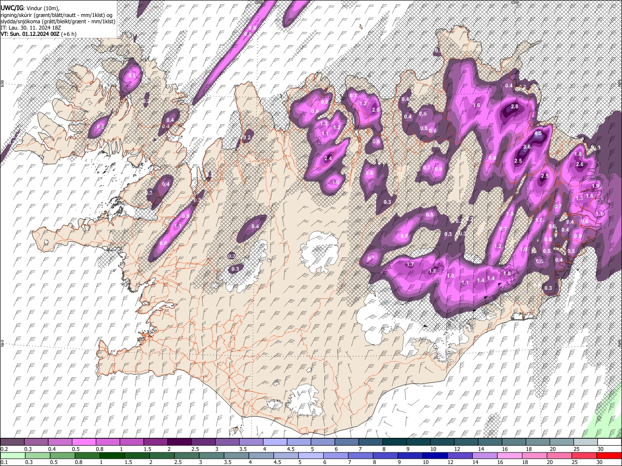Pick the coral red 25 swatch in lower legend
Screen dimensions: 622x466
coord(584,455)
